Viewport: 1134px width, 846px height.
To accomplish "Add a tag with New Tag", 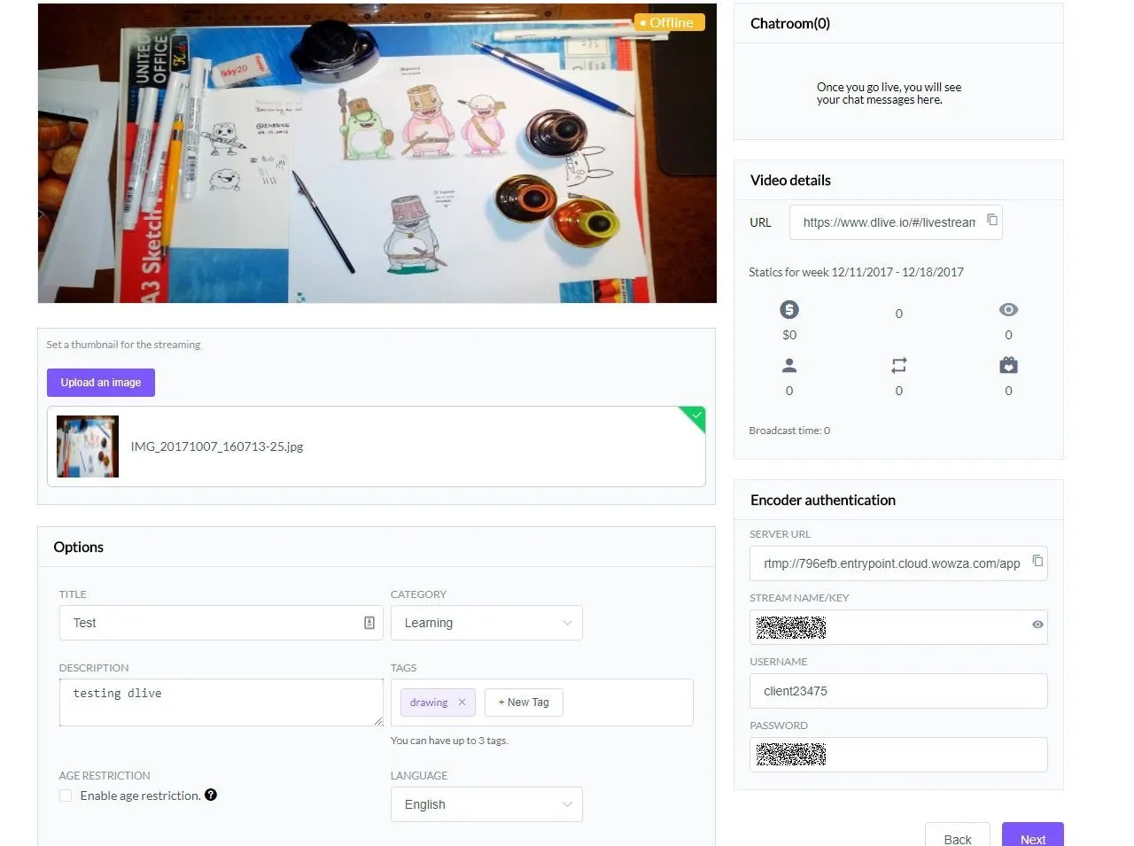I will coord(524,702).
